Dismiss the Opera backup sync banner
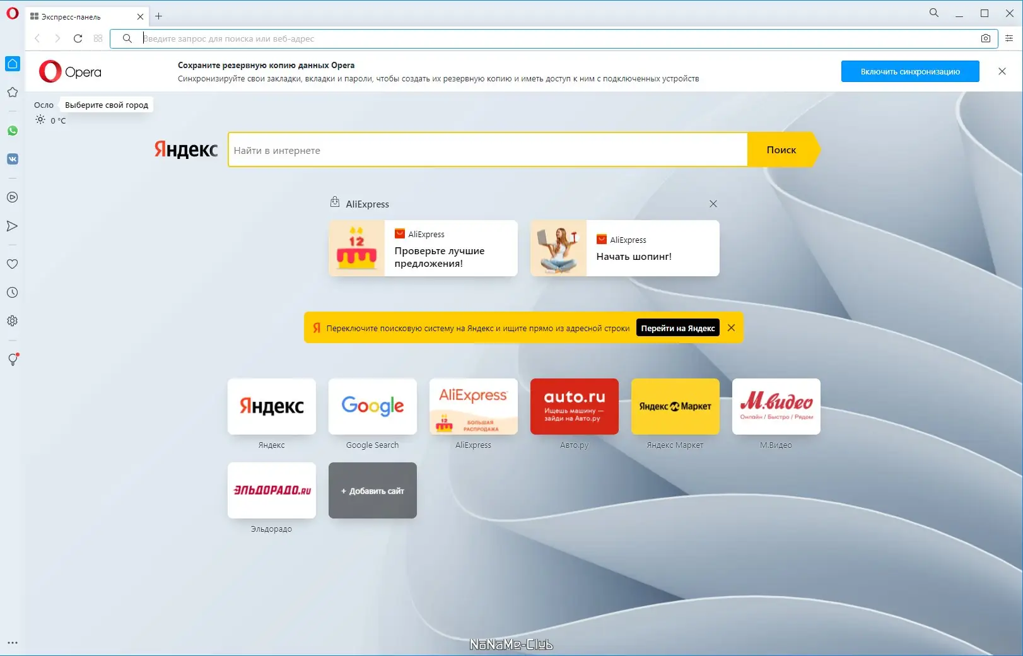Viewport: 1023px width, 656px height. click(1002, 71)
